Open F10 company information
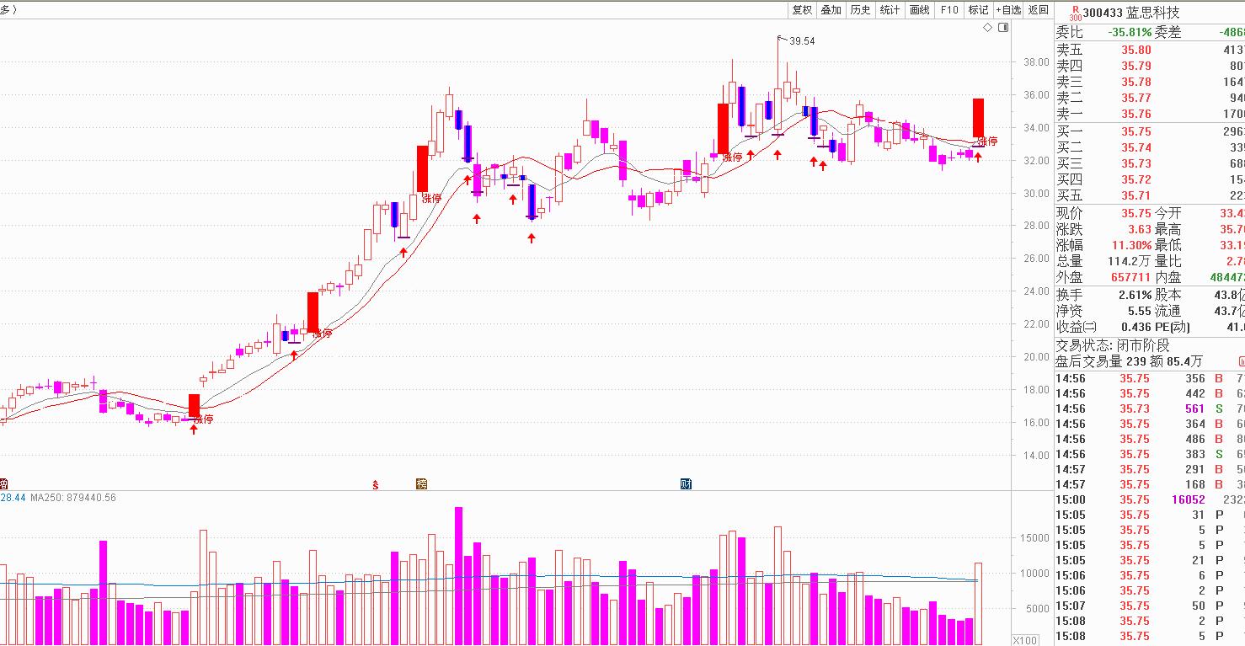Screen dimensions: 1245x646 pyautogui.click(x=949, y=10)
